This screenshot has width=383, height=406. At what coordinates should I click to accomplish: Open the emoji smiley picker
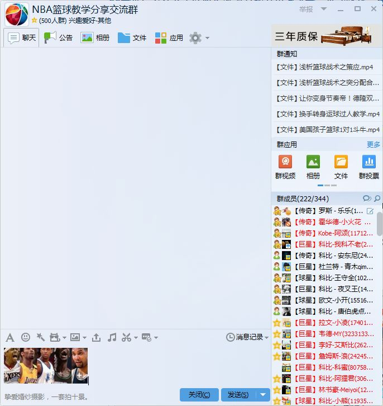pos(25,337)
